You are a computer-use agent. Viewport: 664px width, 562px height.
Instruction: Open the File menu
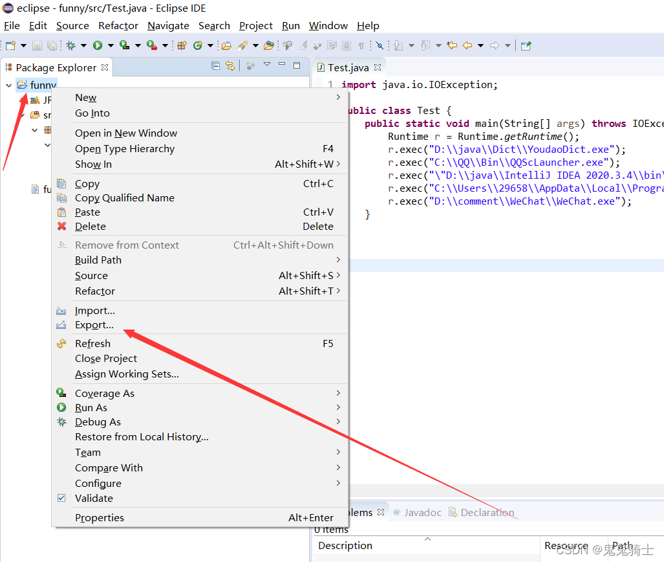(12, 25)
